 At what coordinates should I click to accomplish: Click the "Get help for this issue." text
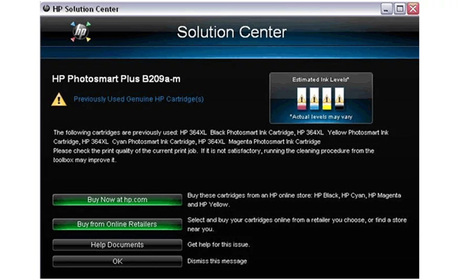(x=218, y=245)
